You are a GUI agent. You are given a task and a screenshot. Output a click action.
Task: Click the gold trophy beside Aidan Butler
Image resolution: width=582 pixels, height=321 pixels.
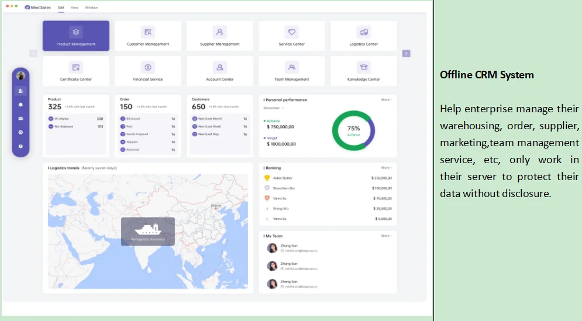(267, 178)
